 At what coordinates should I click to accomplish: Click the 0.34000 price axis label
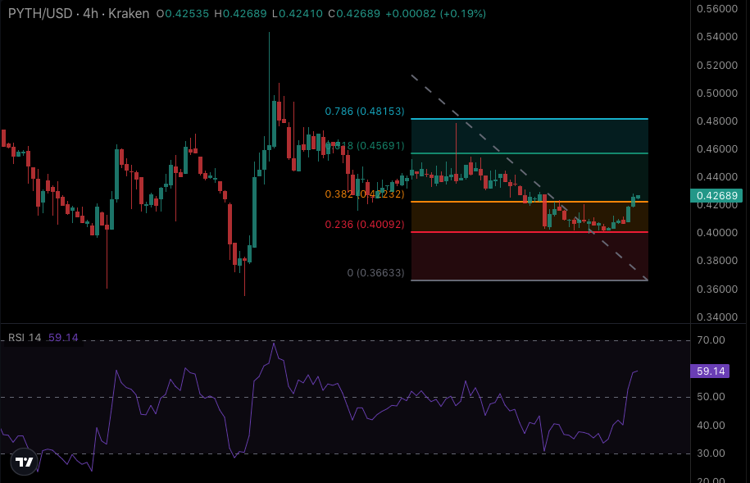click(714, 317)
